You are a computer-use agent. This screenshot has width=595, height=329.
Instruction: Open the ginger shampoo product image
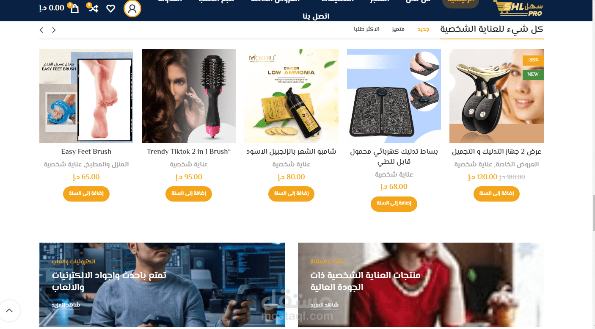[x=291, y=96]
